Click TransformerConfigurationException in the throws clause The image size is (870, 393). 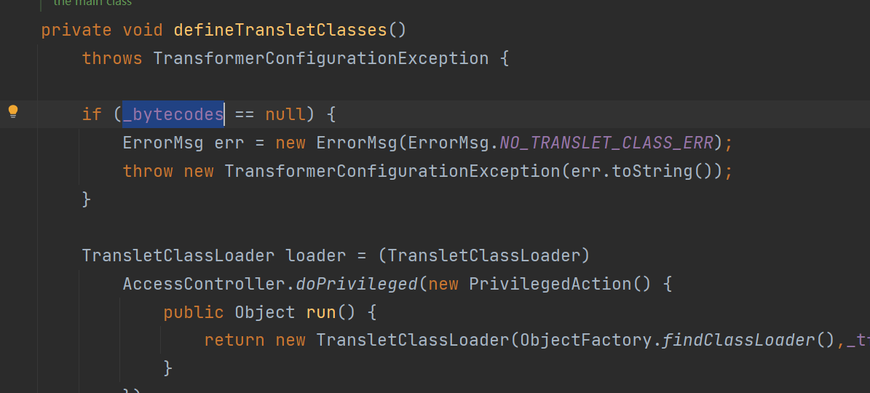[x=321, y=58]
